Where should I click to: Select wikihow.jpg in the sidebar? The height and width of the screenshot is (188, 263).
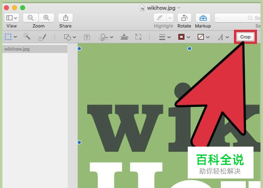[35, 49]
